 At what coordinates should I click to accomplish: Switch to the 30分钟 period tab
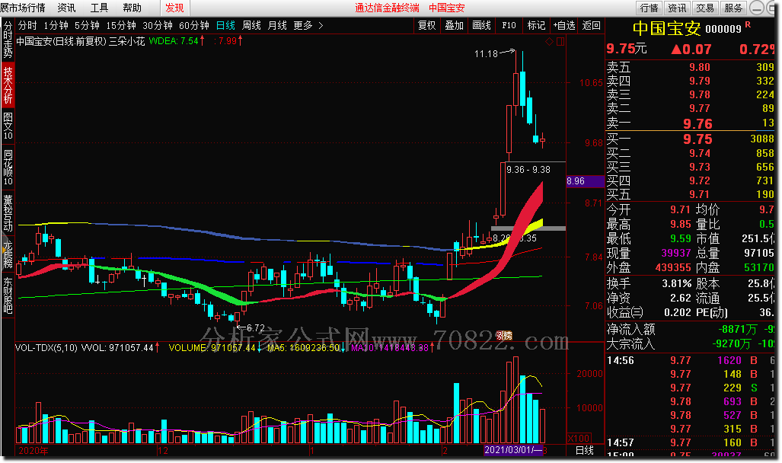coord(158,25)
